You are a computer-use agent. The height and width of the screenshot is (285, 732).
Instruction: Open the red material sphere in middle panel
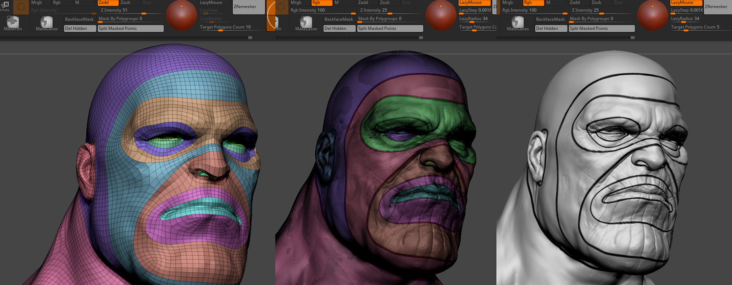click(x=441, y=15)
